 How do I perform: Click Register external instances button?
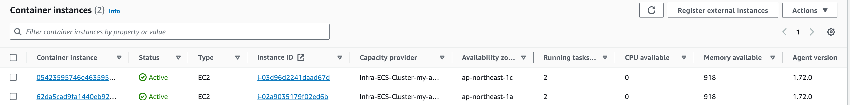coord(722,10)
